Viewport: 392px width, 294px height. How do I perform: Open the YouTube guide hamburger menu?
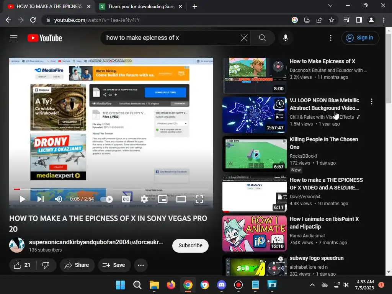14,38
